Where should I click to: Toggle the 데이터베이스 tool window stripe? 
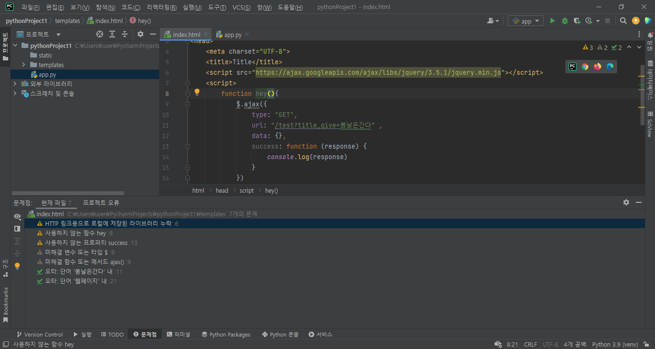point(650,80)
